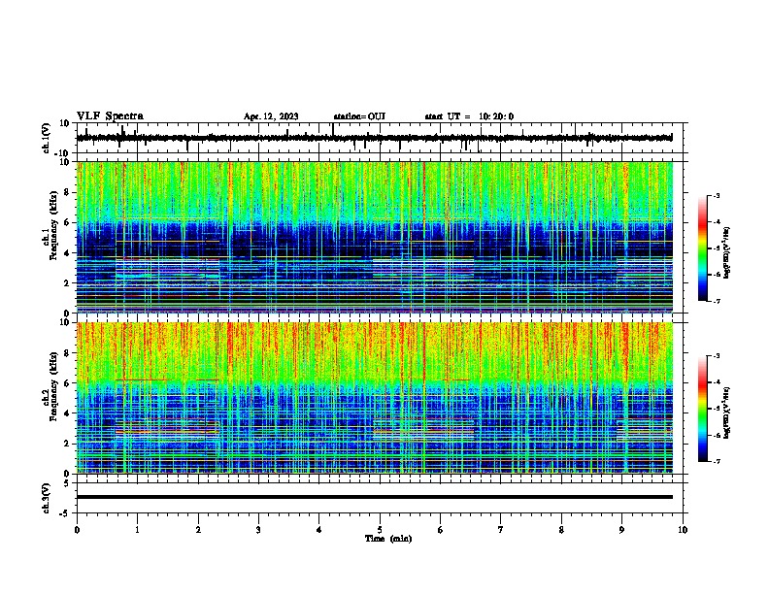Click the ch.1 spectrogram color scale bar
769x594 pixels.
pyautogui.click(x=703, y=248)
